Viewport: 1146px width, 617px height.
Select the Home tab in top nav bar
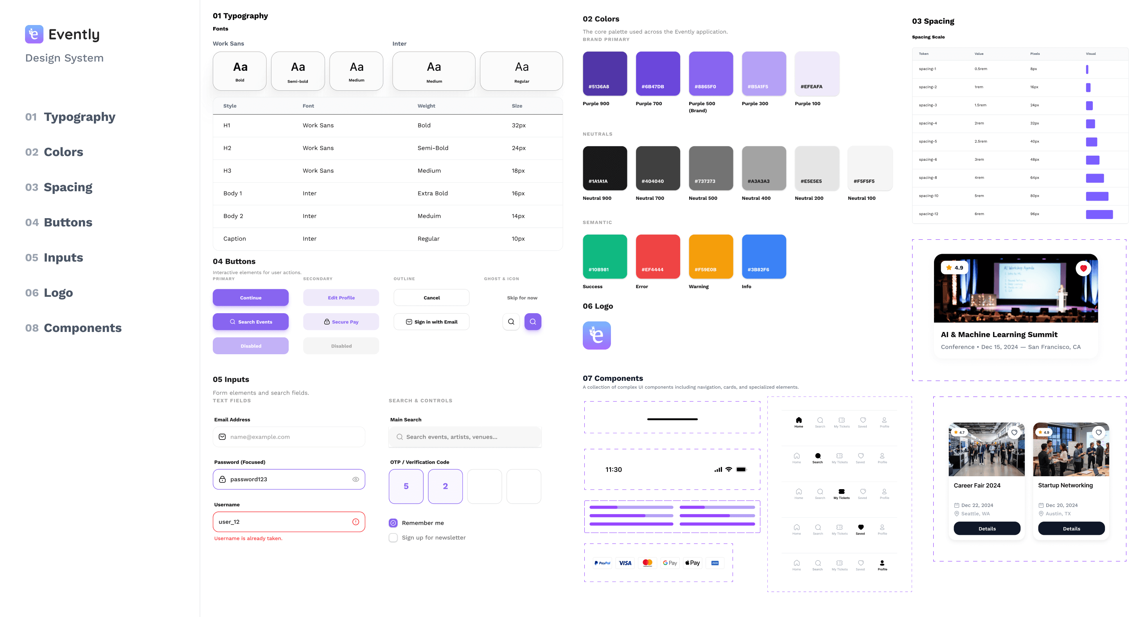pos(799,422)
